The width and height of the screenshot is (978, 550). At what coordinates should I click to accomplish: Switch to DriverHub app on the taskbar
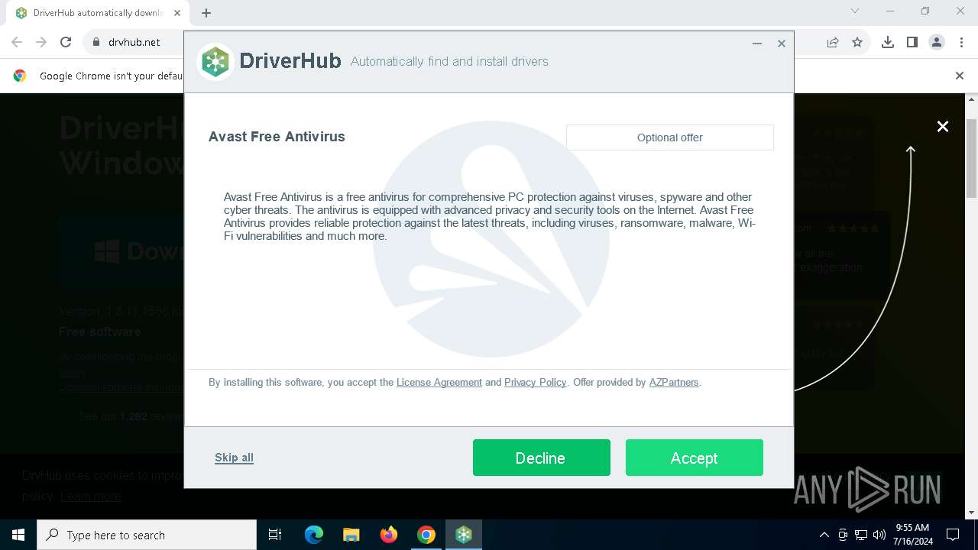coord(464,535)
